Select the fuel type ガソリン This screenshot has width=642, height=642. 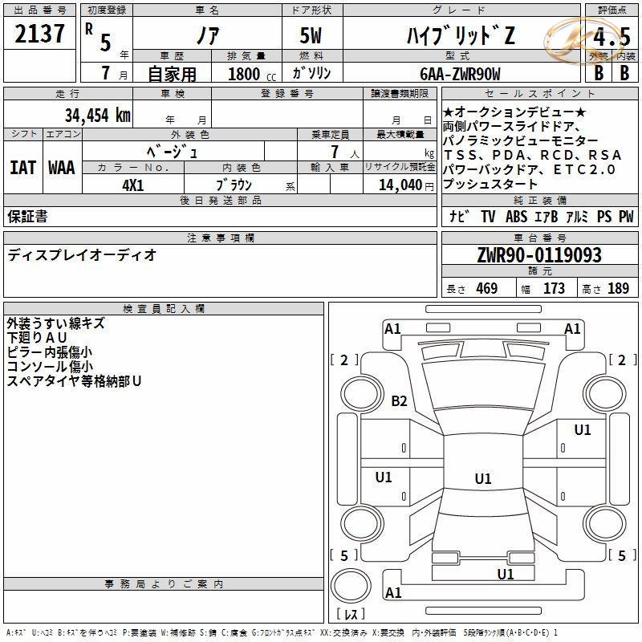(x=311, y=73)
